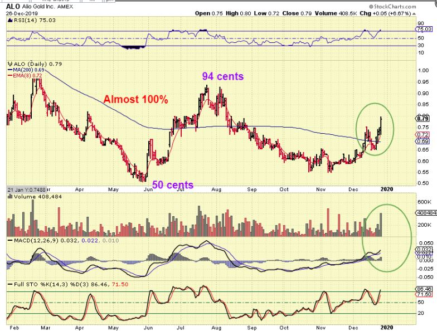Click the 0.79 last price tag
The image size is (437, 331).
tap(423, 119)
